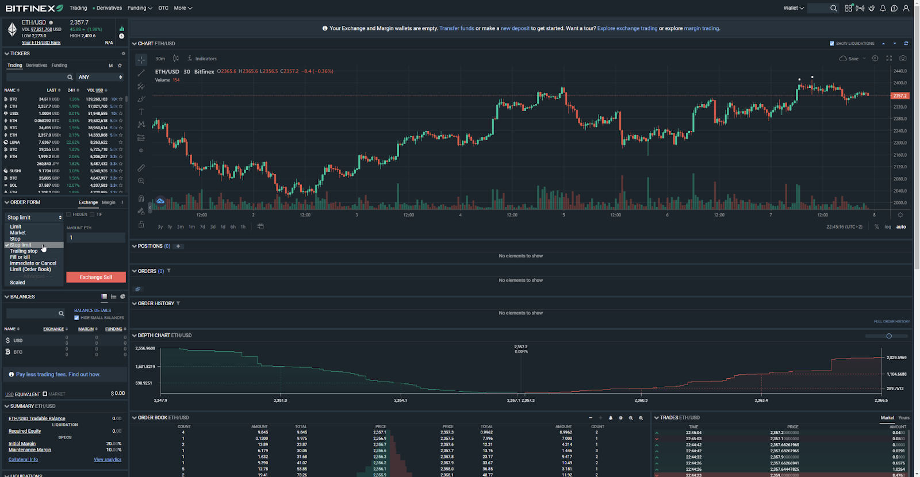Refresh the chart panel

[906, 43]
